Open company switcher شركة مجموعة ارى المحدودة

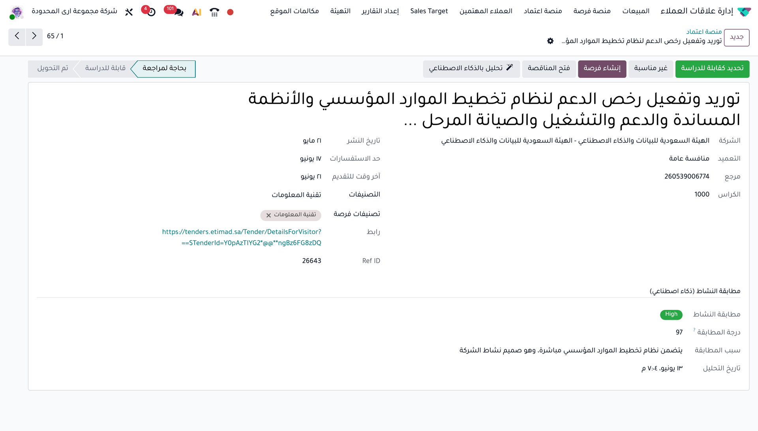[x=75, y=11]
